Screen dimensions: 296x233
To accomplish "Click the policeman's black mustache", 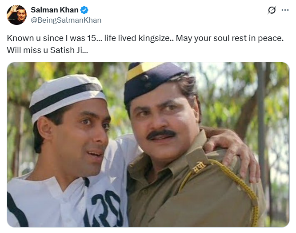I will pos(161,133).
